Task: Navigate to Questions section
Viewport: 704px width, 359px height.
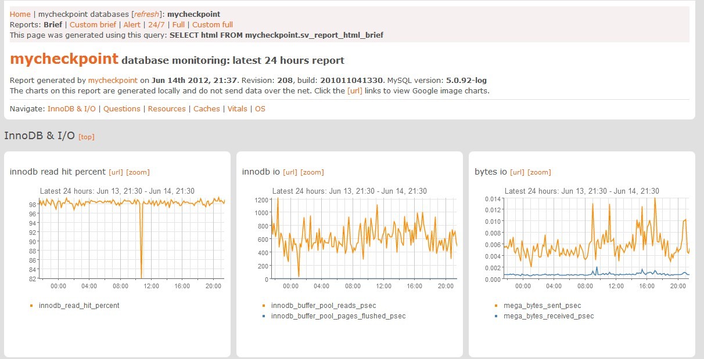Action: [122, 108]
